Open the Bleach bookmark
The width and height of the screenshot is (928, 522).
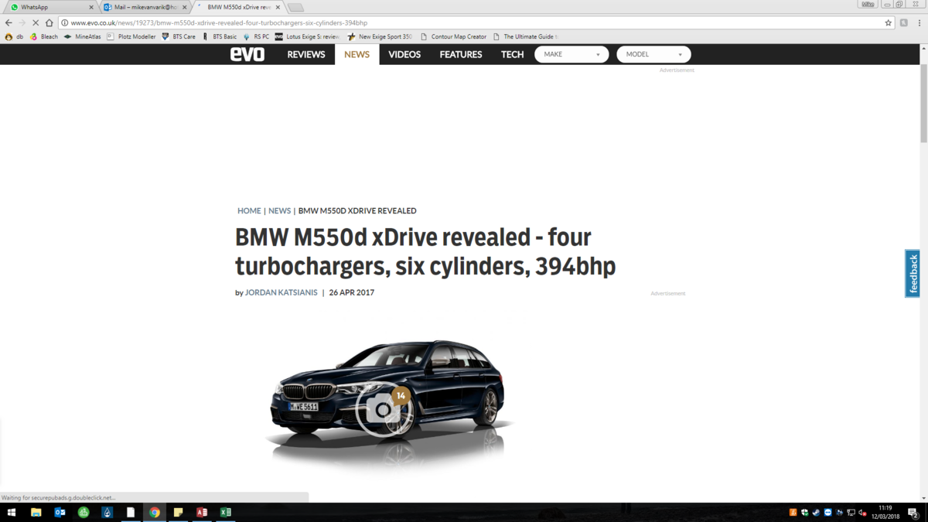[x=44, y=36]
